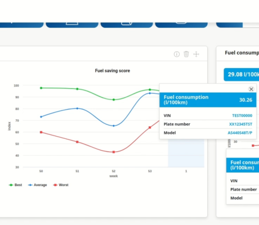Select the Average data point at week 52
Image resolution: width=259 pixels, height=225 pixels.
[x=114, y=126]
